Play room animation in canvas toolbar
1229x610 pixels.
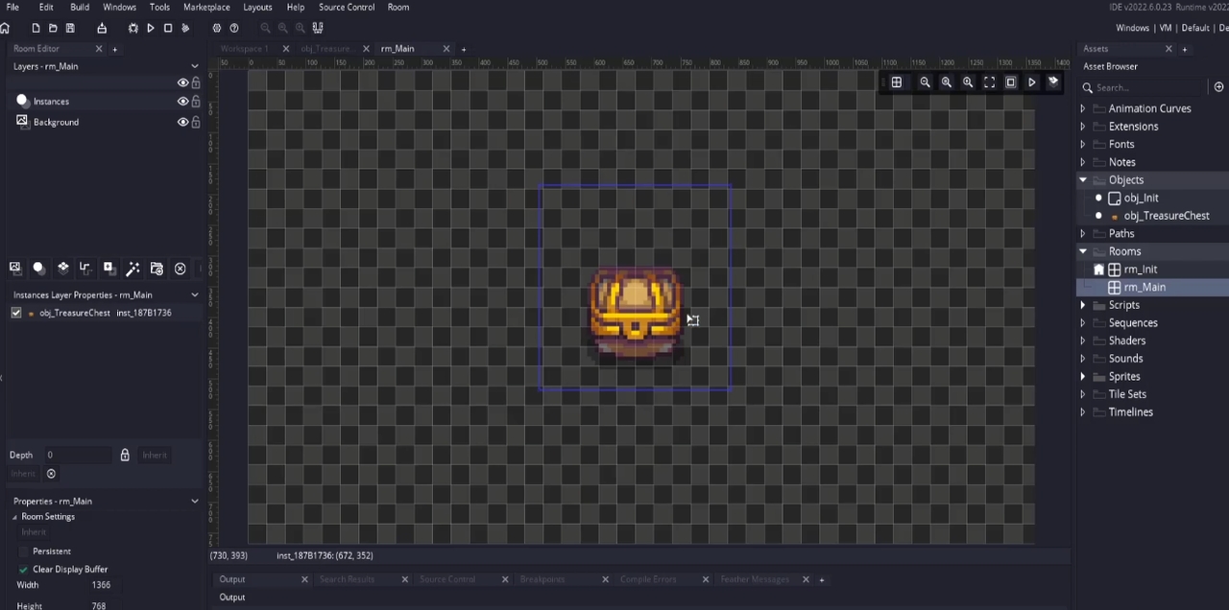pyautogui.click(x=1032, y=82)
